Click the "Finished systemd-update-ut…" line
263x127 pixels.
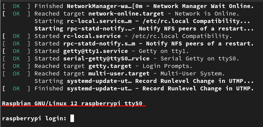point(144,88)
